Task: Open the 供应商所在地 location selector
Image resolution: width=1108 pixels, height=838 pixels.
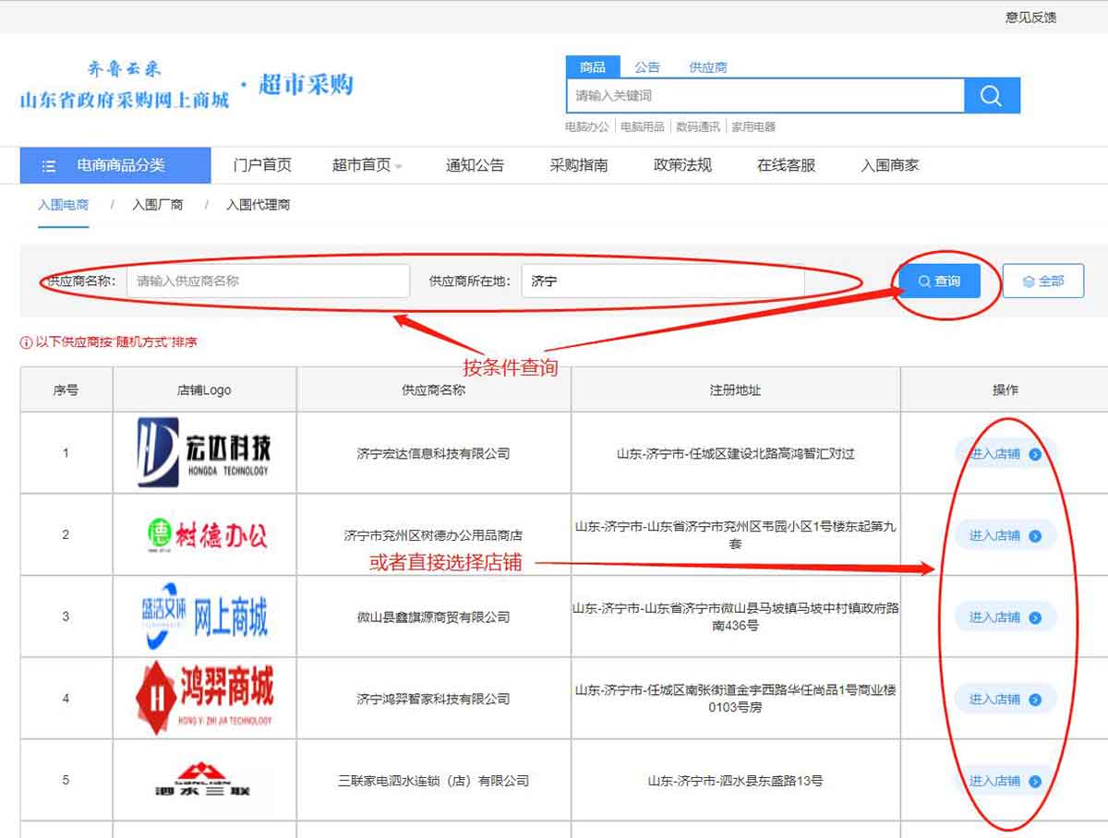Action: 662,281
